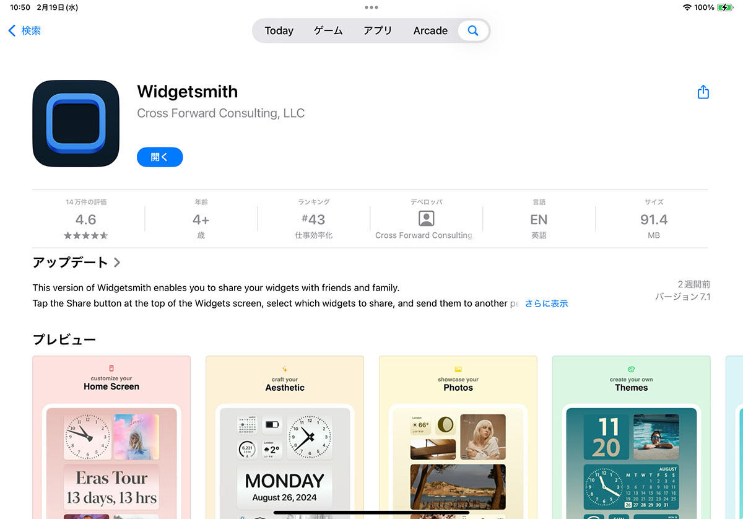The image size is (743, 519).
Task: Switch to the Arcade tab
Action: point(430,30)
